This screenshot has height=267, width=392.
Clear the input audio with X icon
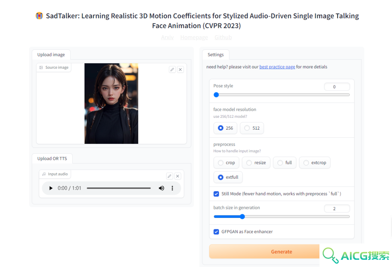[x=177, y=176]
